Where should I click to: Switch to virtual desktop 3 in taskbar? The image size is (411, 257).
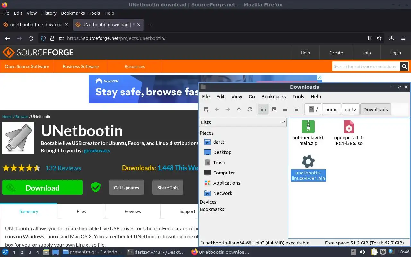pos(30,252)
